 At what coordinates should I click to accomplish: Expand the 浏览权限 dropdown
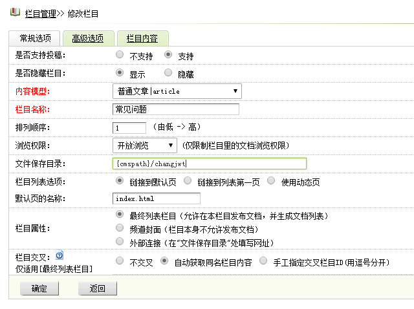[x=144, y=145]
